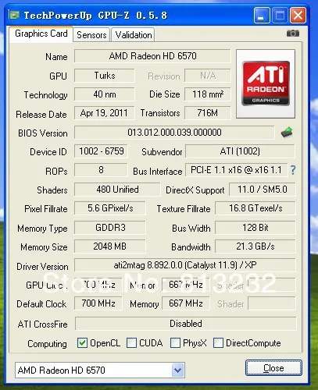Click the Computing label

tap(47, 344)
